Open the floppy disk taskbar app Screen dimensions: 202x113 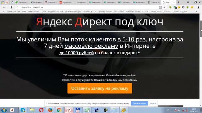coord(78,110)
